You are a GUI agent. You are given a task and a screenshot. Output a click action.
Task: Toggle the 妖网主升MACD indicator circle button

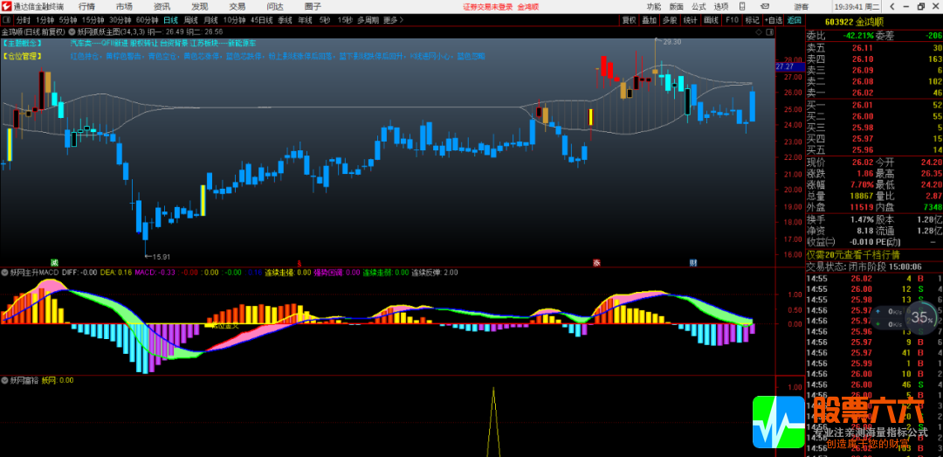[x=5, y=272]
